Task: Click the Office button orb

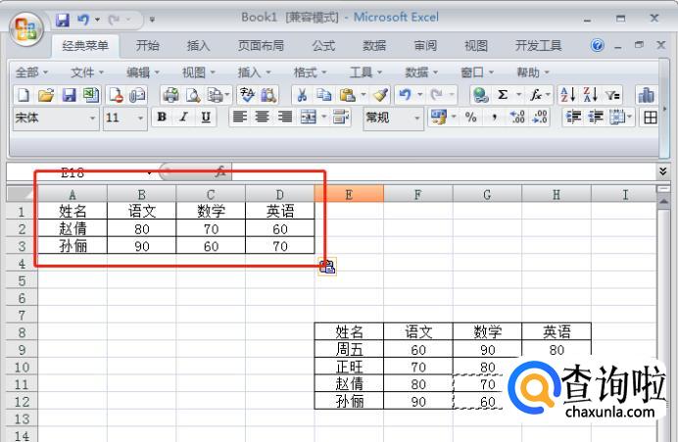Action: tap(25, 29)
